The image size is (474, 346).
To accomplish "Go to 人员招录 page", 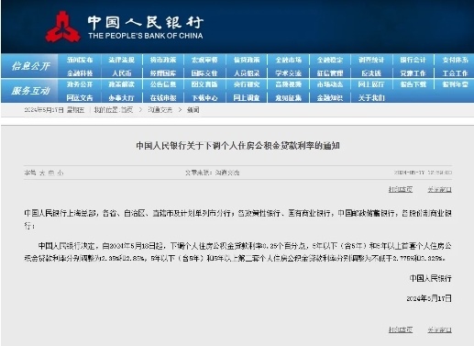I will click(247, 73).
